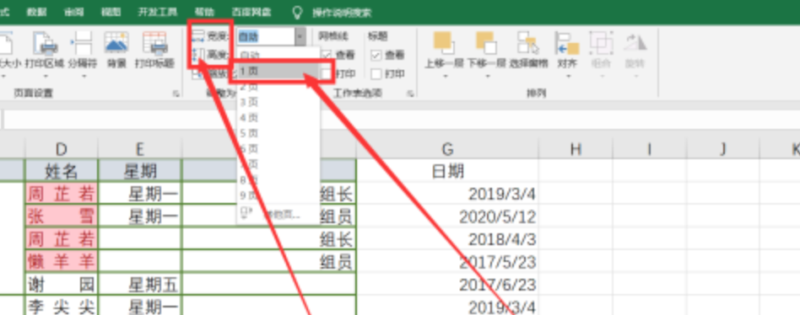
Task: Click the cell containing 2020/5/12
Action: pos(447,216)
